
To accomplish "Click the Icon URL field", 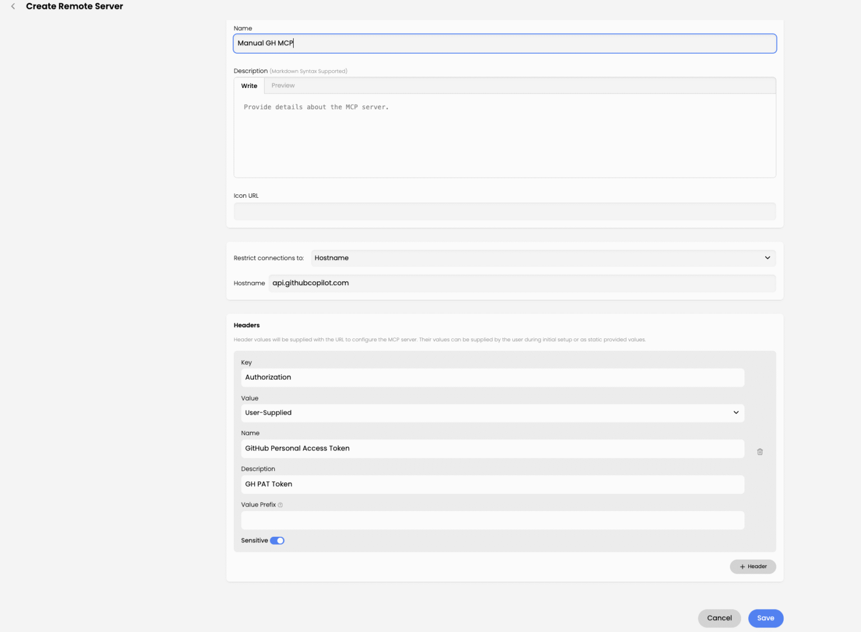I will tap(504, 211).
